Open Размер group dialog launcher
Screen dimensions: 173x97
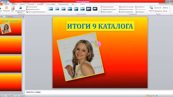[170, 14]
